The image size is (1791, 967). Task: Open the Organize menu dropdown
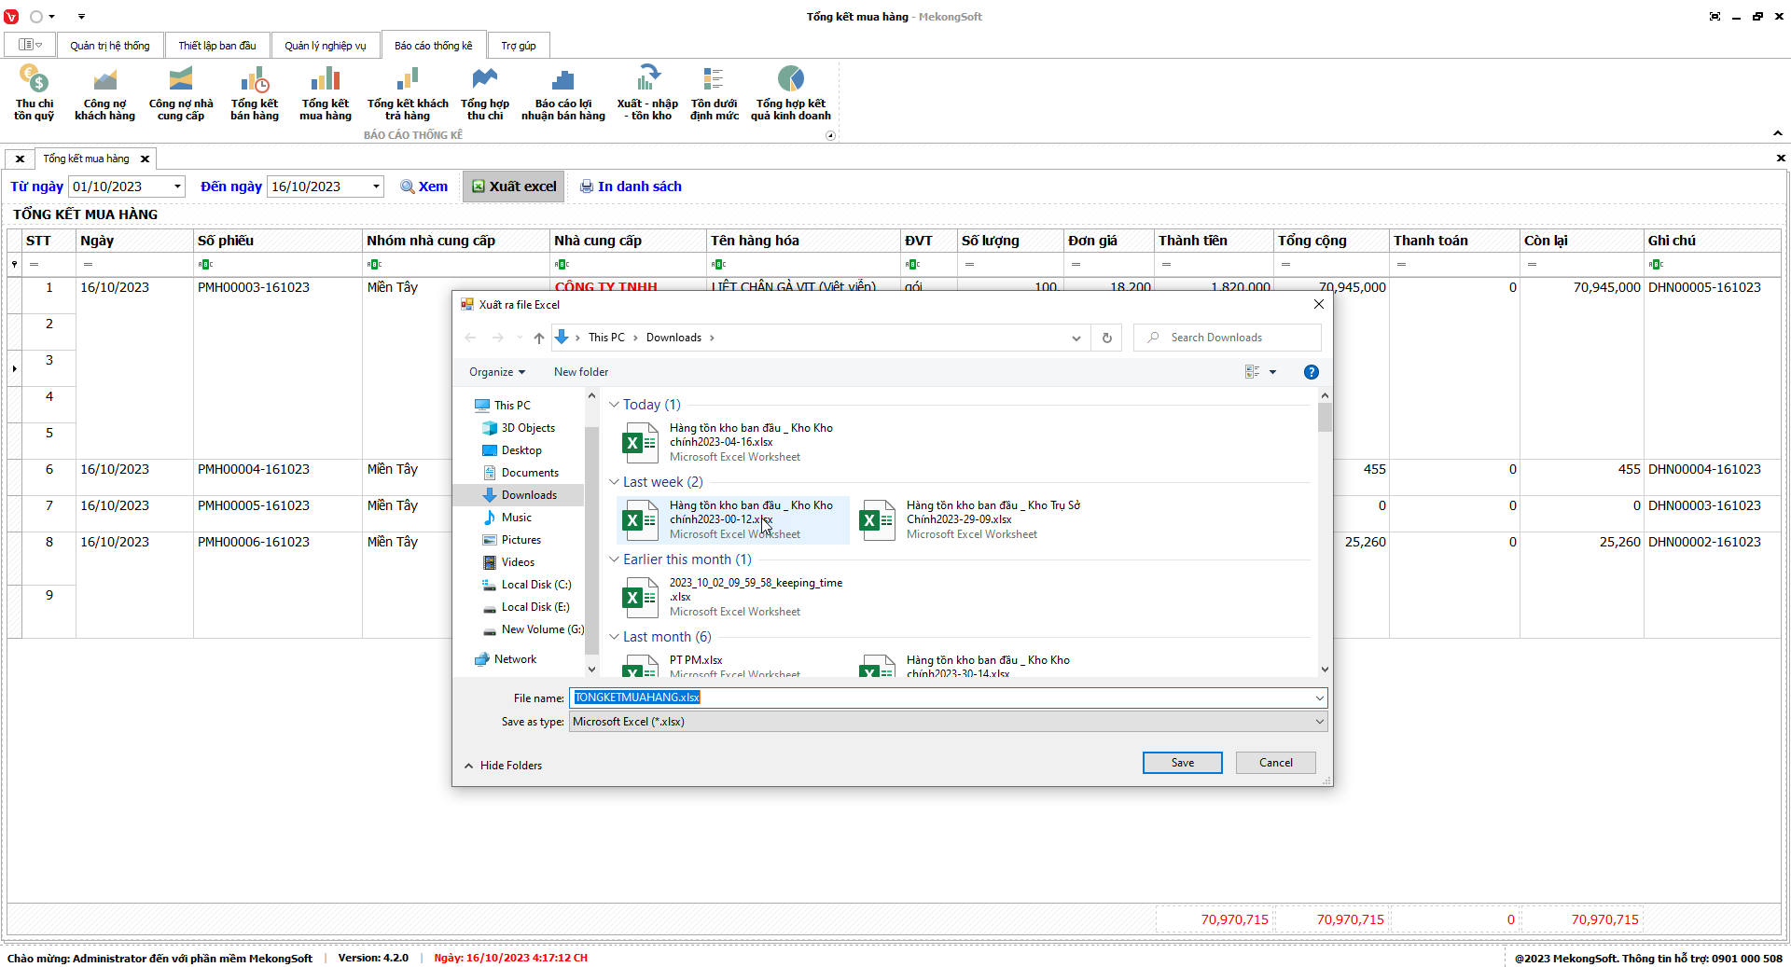tap(497, 372)
